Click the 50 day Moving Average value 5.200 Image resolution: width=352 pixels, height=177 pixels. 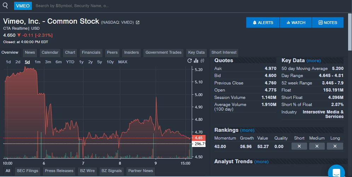(x=337, y=69)
